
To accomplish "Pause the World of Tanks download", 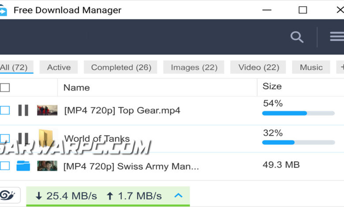I will 23,138.
